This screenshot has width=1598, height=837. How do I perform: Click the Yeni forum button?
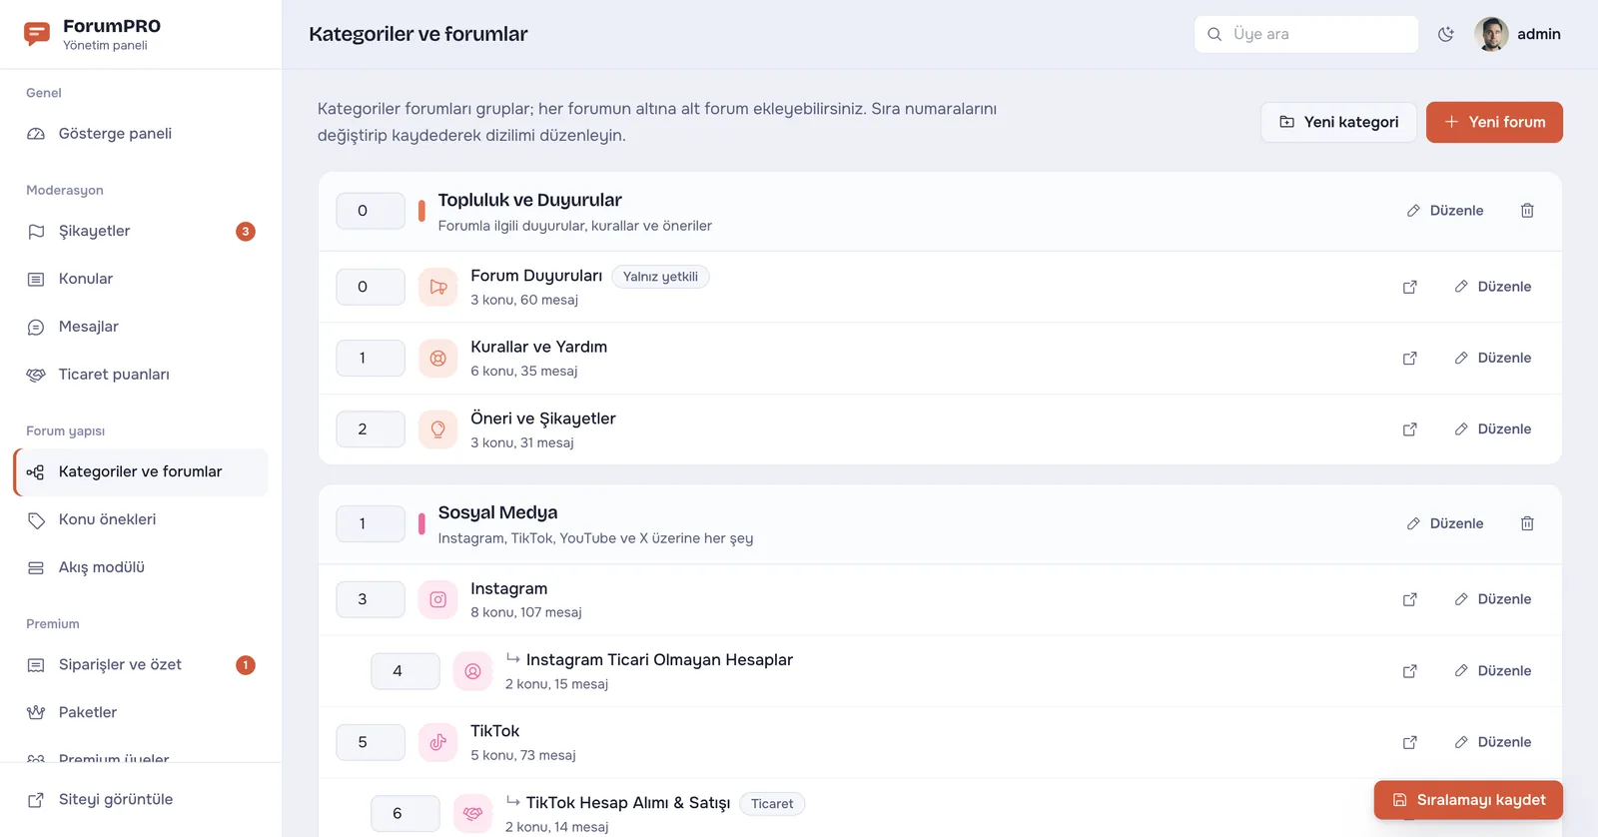(1494, 122)
